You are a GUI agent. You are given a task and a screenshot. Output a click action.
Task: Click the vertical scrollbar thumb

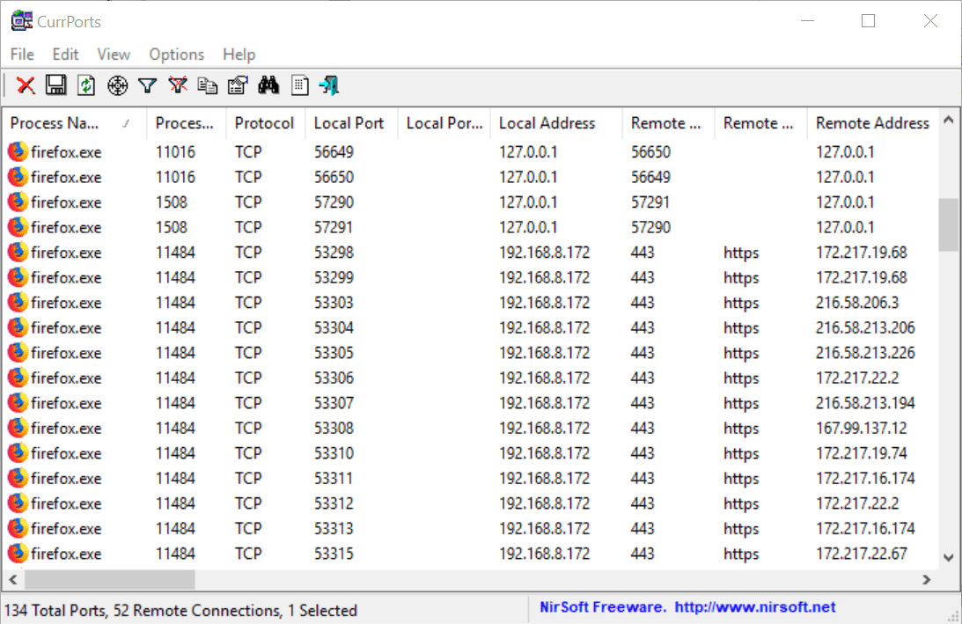point(949,224)
